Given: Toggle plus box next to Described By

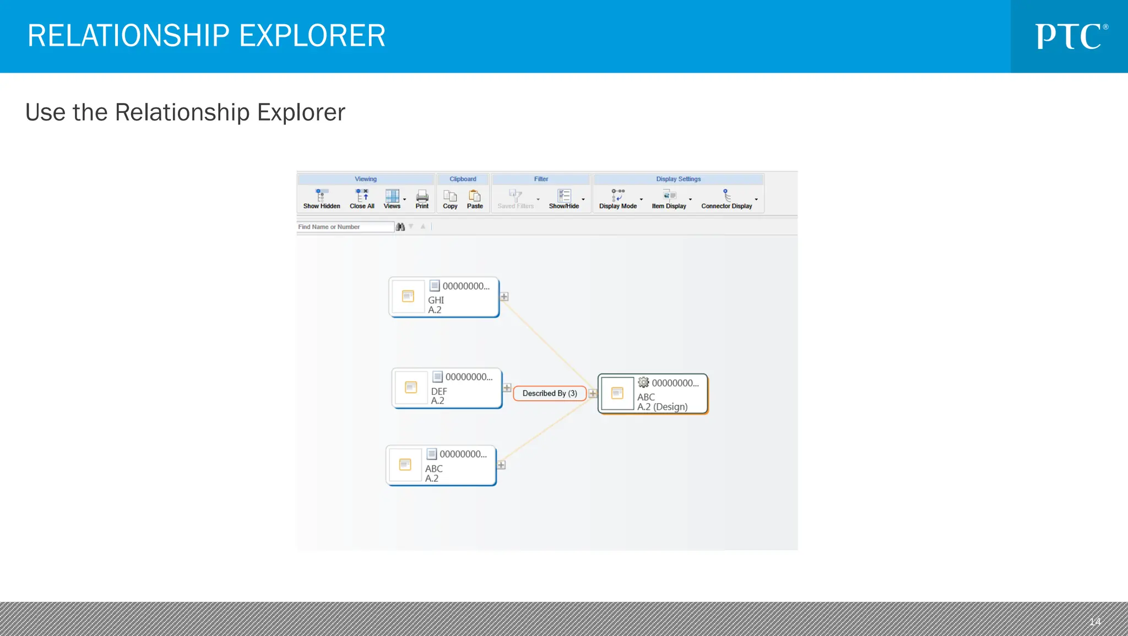Looking at the screenshot, I should [593, 394].
